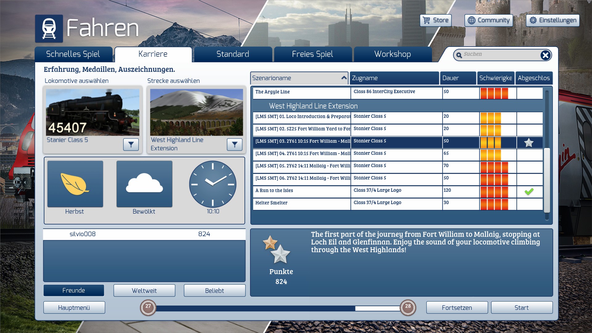This screenshot has height=333, width=592.
Task: Open the route filter dropdown
Action: [x=234, y=144]
